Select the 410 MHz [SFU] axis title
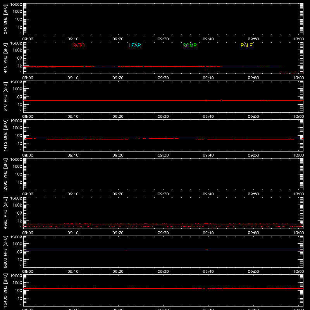 pyautogui.click(x=5, y=58)
